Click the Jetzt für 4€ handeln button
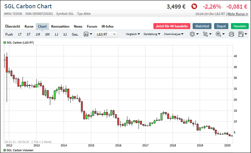This screenshot has height=153, width=251. click(x=172, y=26)
